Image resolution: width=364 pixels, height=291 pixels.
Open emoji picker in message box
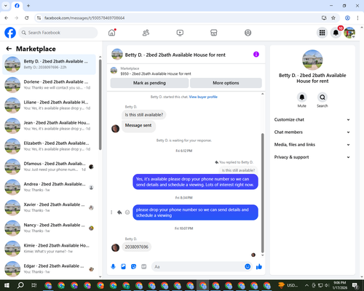point(248,267)
